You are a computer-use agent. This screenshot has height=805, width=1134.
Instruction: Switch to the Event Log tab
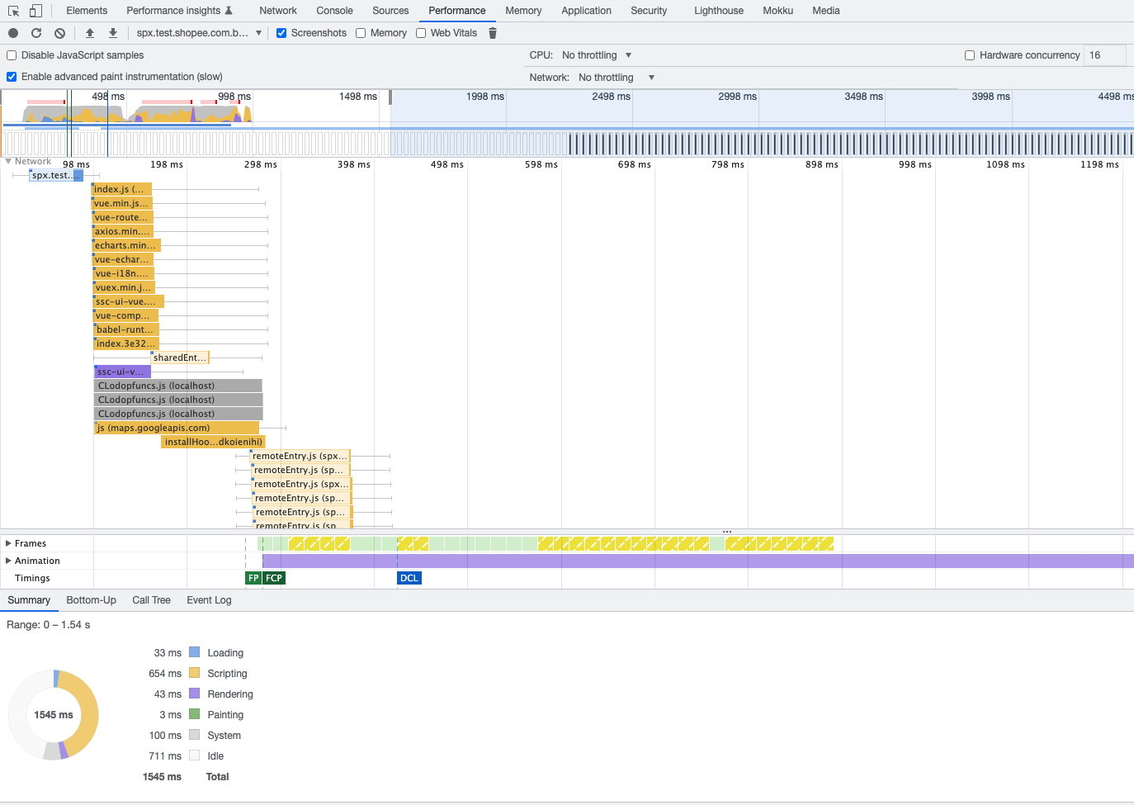pyautogui.click(x=209, y=600)
